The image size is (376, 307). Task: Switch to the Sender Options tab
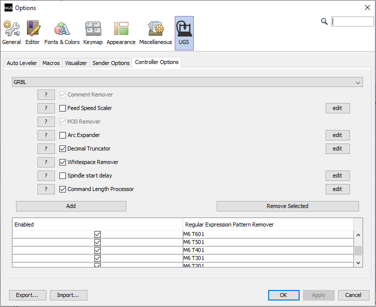pyautogui.click(x=111, y=63)
